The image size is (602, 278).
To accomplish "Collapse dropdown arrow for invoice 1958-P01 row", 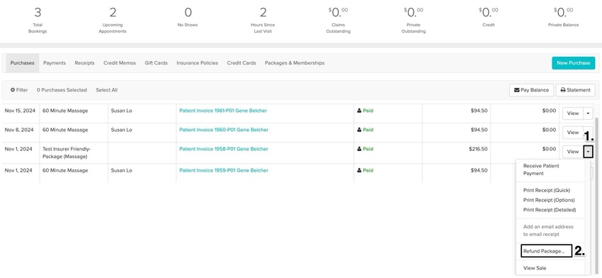I will coord(588,152).
